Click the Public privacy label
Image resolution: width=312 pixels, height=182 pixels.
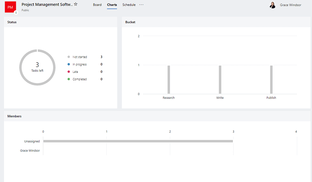pyautogui.click(x=25, y=10)
